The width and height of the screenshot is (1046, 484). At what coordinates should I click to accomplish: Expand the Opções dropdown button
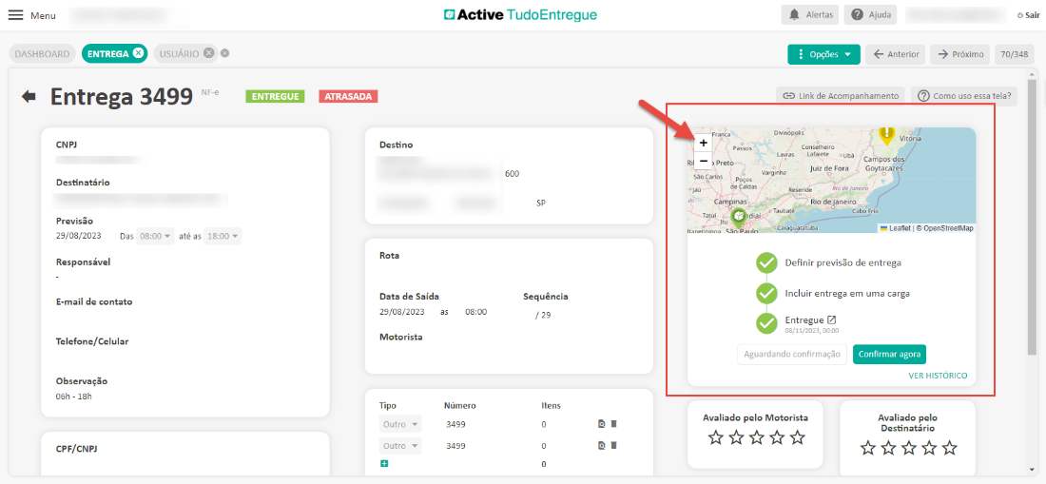coord(823,54)
